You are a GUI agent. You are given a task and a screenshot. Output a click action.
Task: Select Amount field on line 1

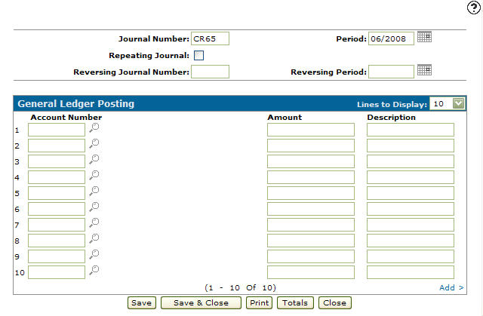[311, 130]
